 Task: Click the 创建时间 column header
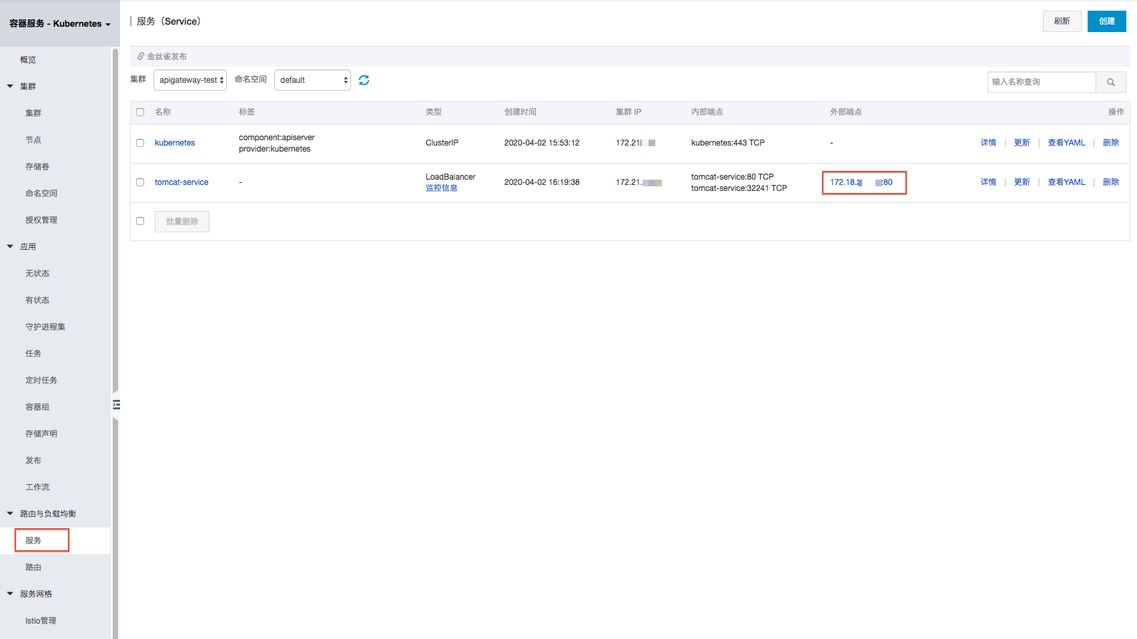click(x=520, y=112)
